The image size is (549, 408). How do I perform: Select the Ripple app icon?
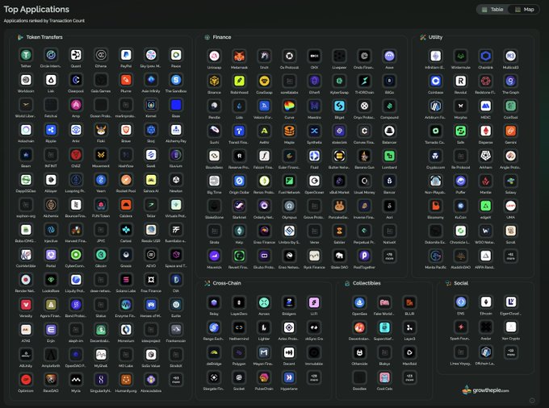pyautogui.click(x=51, y=130)
